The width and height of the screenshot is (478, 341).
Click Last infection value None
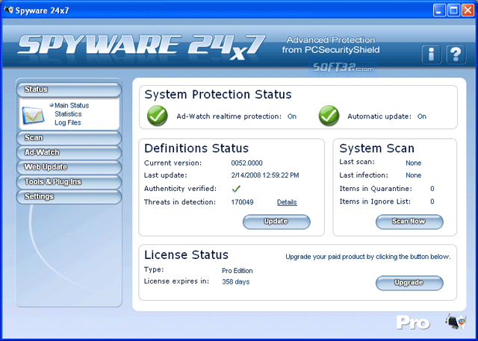pyautogui.click(x=413, y=175)
